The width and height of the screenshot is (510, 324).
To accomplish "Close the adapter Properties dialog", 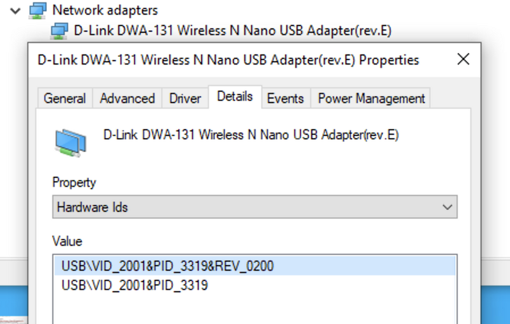I will (463, 59).
